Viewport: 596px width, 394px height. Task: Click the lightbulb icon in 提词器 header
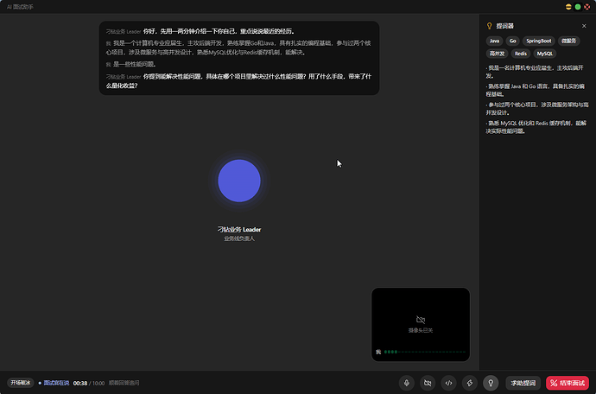point(490,26)
